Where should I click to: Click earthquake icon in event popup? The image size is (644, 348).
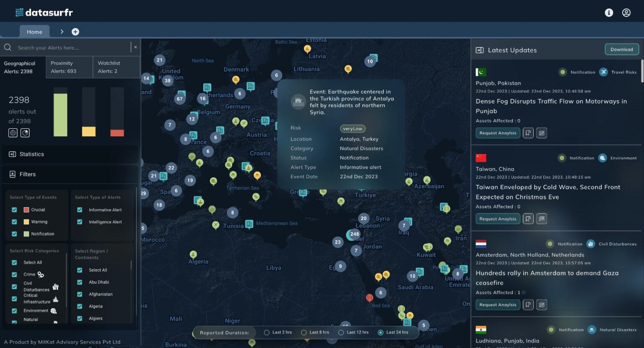[x=298, y=101]
